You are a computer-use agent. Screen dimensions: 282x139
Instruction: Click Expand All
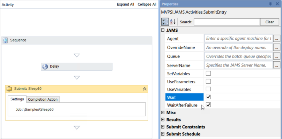coord(126,5)
